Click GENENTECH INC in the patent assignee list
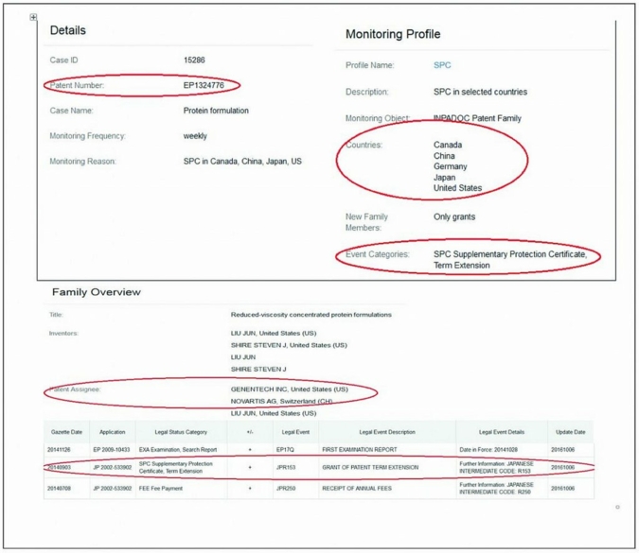The width and height of the screenshot is (639, 553). click(x=290, y=389)
